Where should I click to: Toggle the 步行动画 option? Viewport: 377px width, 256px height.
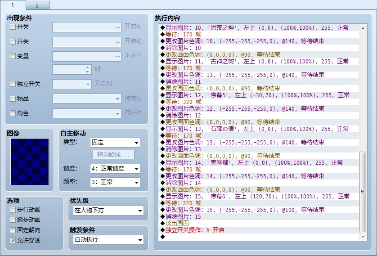coord(13,210)
